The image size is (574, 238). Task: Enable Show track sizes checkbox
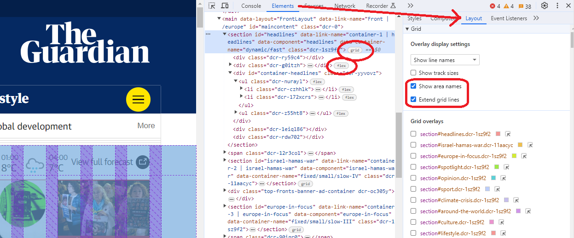coord(414,73)
